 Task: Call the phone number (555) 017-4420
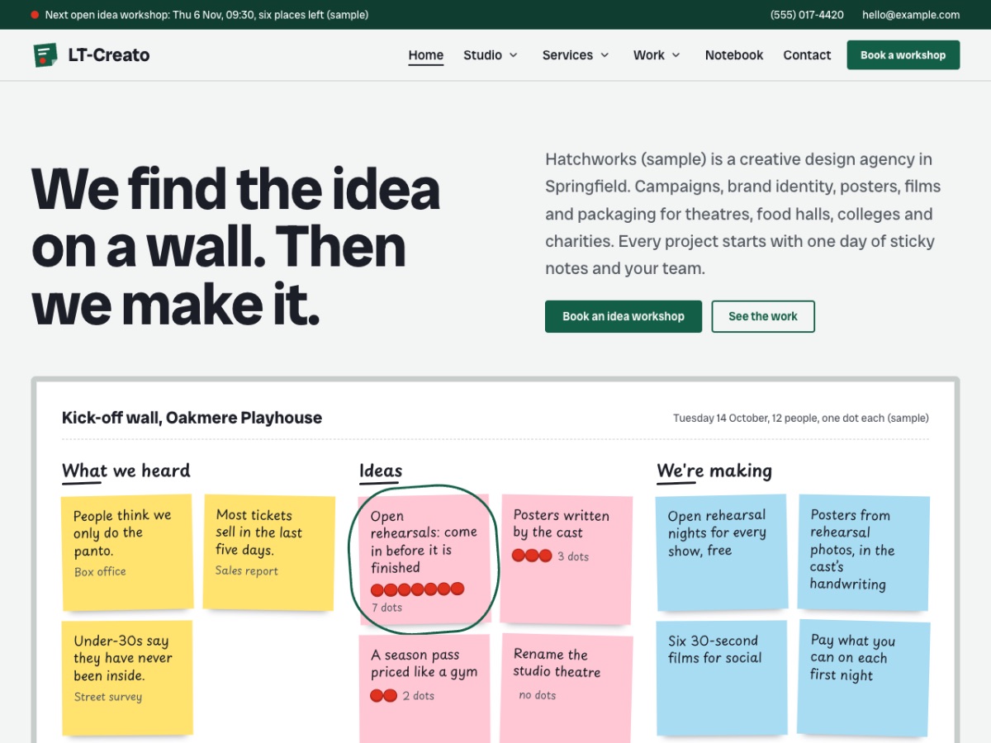pos(807,15)
